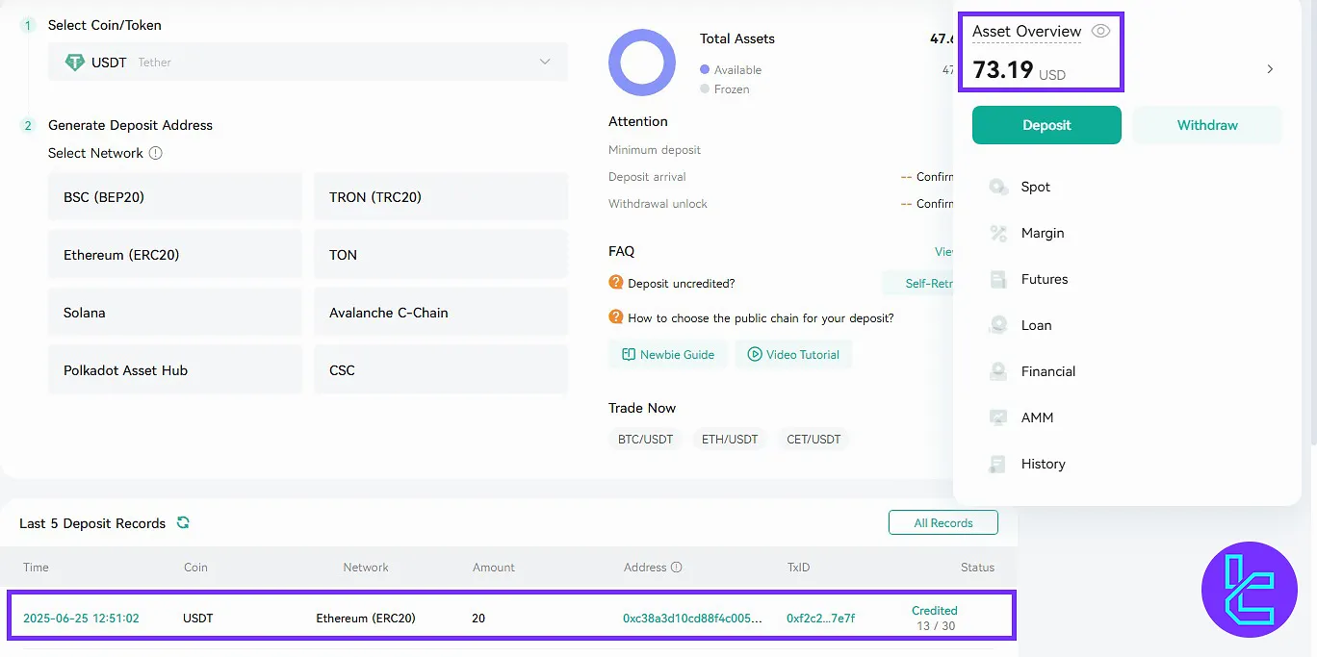Screen dimensions: 1317x657
Task: Pick the Solana network
Action: [x=175, y=313]
